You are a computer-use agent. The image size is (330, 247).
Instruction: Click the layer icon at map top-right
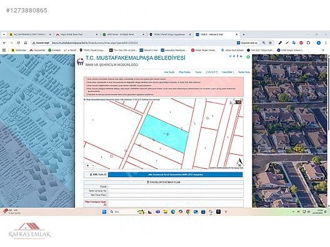(238, 102)
